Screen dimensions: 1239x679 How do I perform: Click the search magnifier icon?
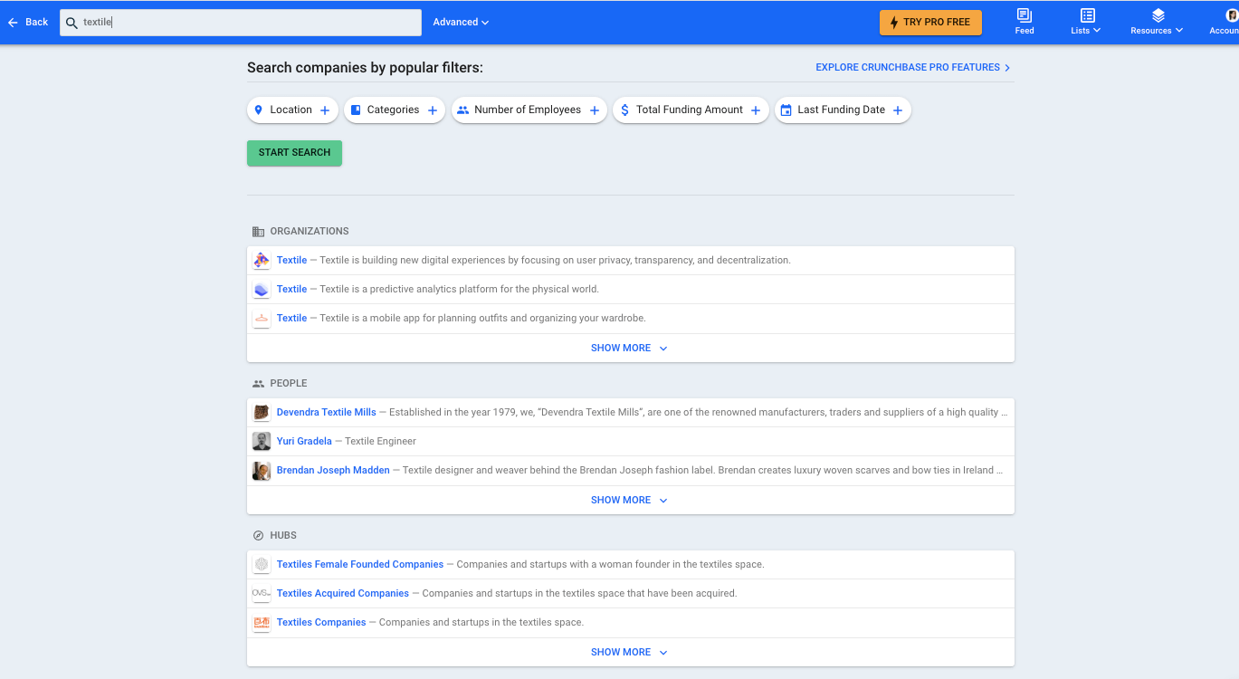pyautogui.click(x=71, y=23)
